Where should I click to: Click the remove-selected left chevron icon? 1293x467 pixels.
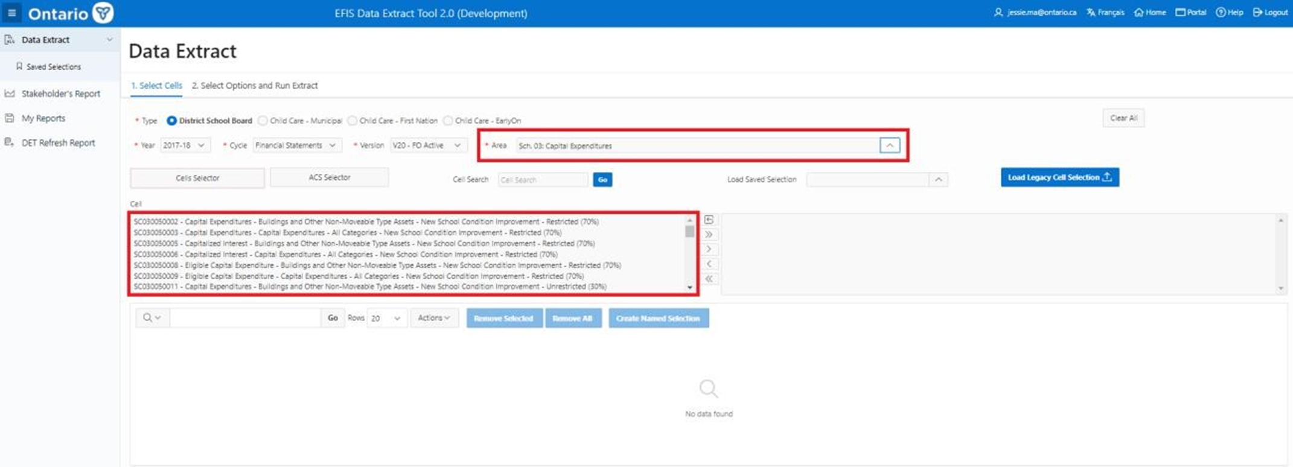coord(709,264)
